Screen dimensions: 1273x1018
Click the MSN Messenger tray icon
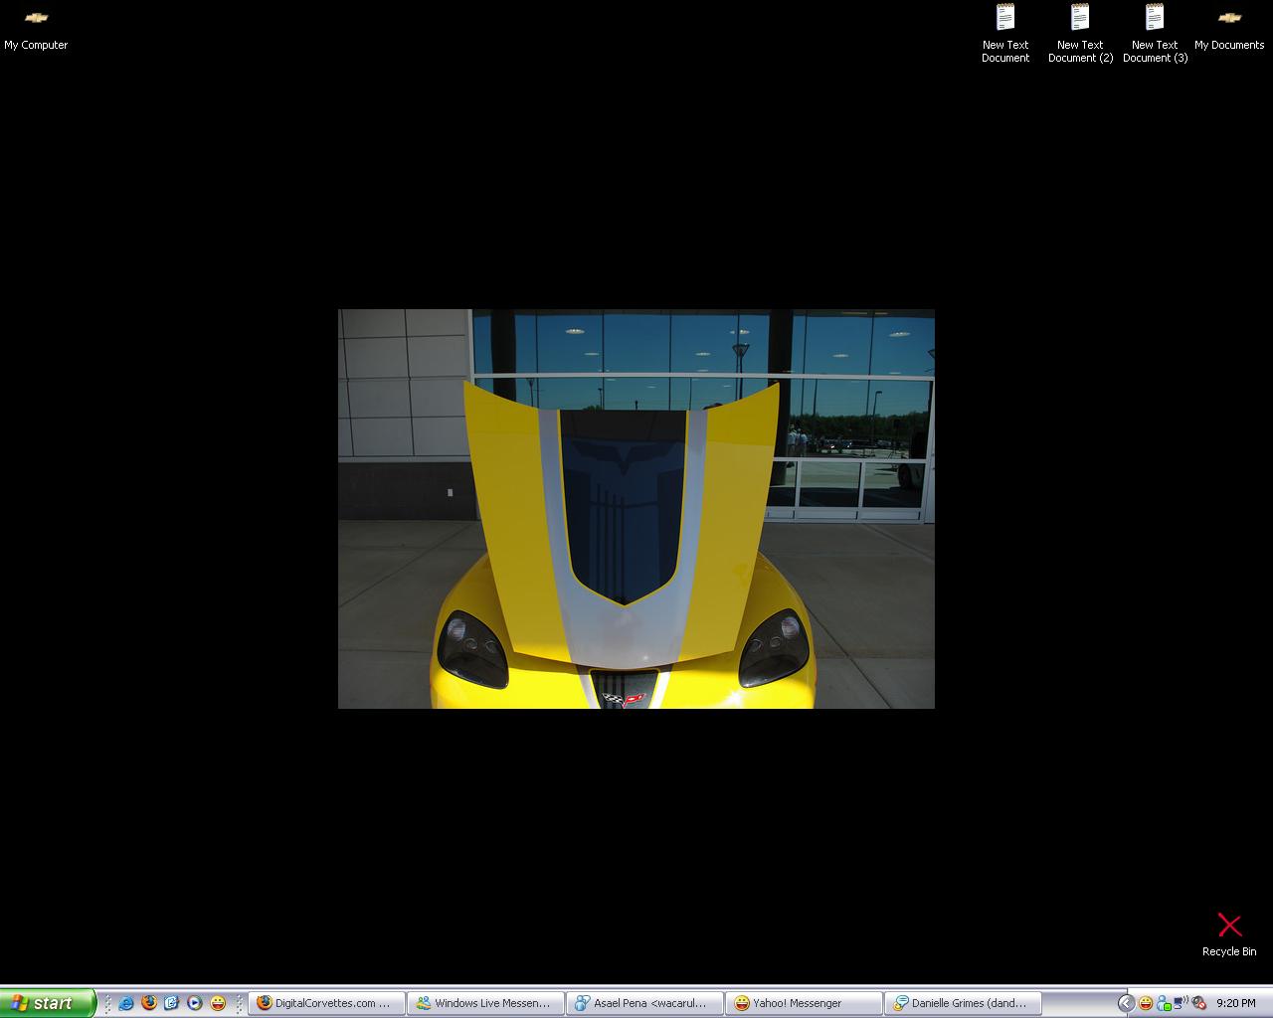(x=1162, y=1002)
